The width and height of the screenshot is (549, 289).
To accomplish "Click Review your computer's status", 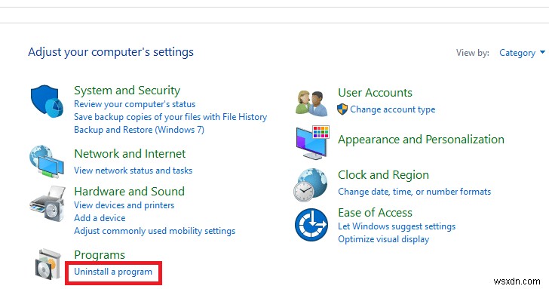I will (134, 104).
